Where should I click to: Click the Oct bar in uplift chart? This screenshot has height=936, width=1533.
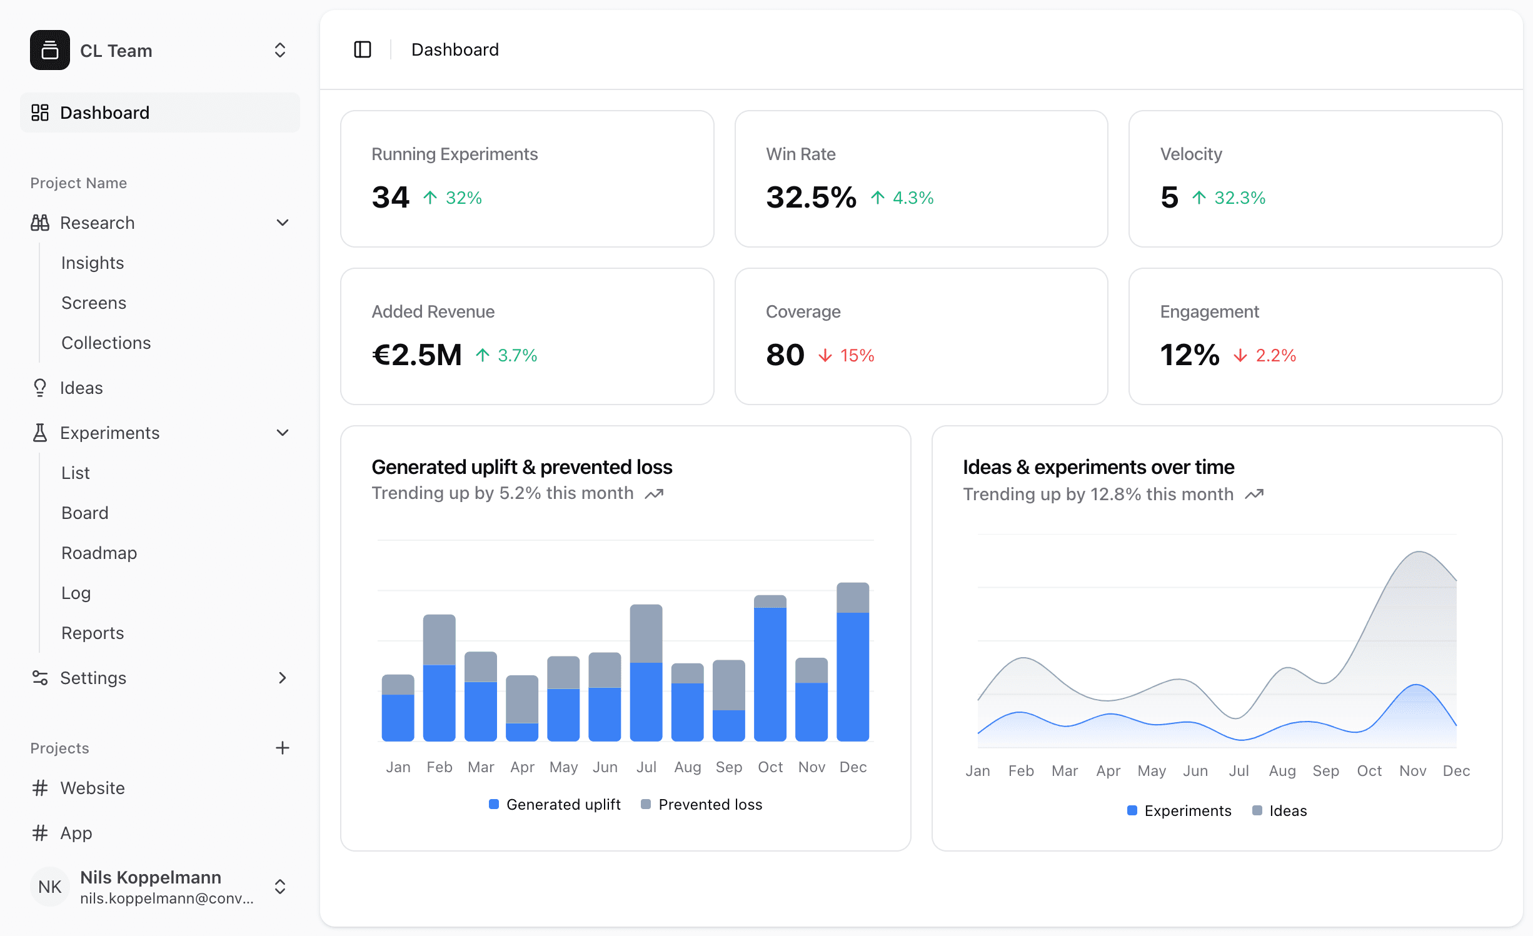pos(770,668)
